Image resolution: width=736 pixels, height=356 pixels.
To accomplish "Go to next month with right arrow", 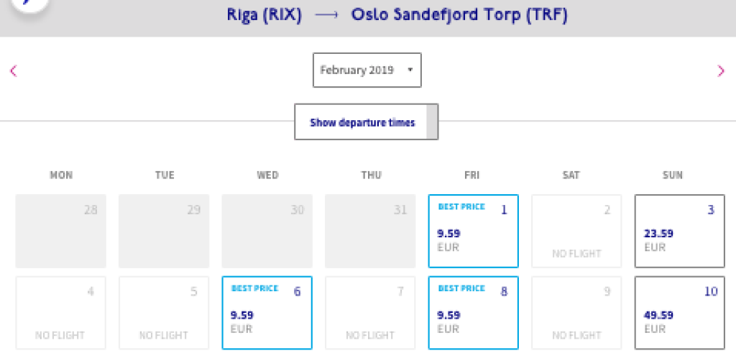I will coord(721,70).
